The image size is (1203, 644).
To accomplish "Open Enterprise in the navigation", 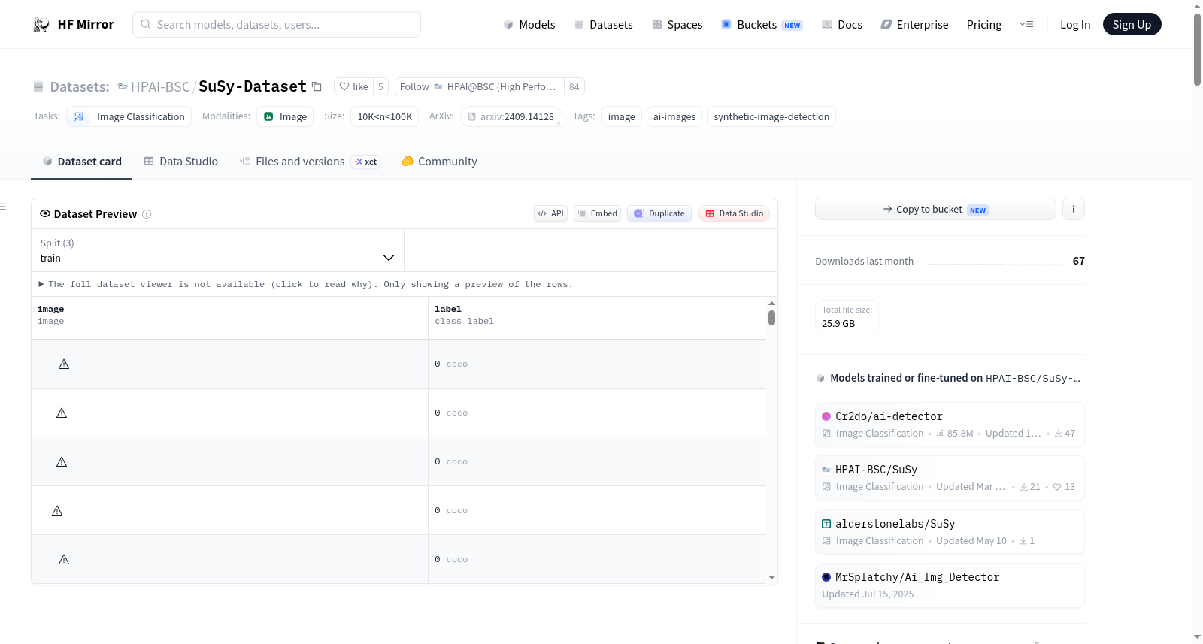I will 914,25.
